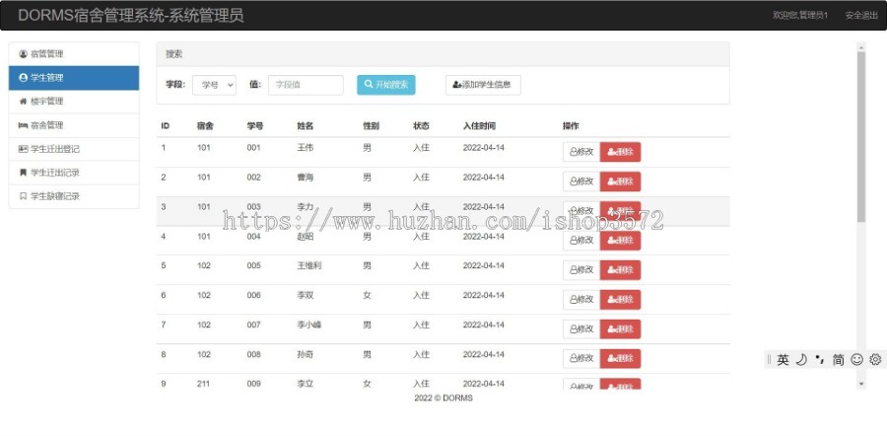Modify student 曹海 record

pyautogui.click(x=581, y=182)
